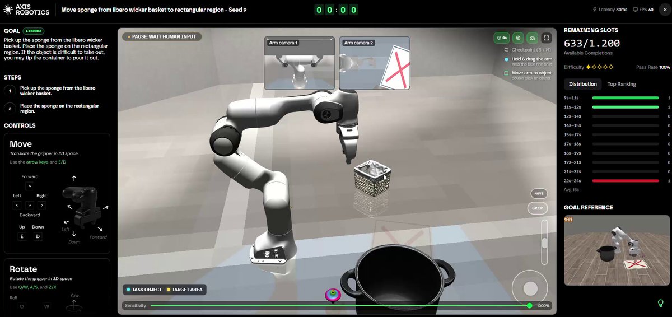Viewport: 672px width, 317px height.
Task: Click the TASK OBJECT legend label
Action: (x=144, y=290)
